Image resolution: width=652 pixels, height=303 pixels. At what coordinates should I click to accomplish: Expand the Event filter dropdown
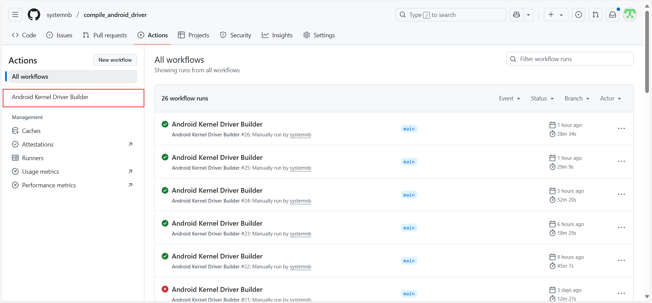coord(510,98)
